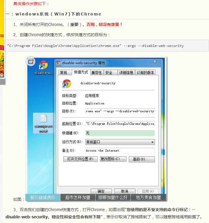
Task: Open the 兼容性 tab
Action: click(97, 73)
